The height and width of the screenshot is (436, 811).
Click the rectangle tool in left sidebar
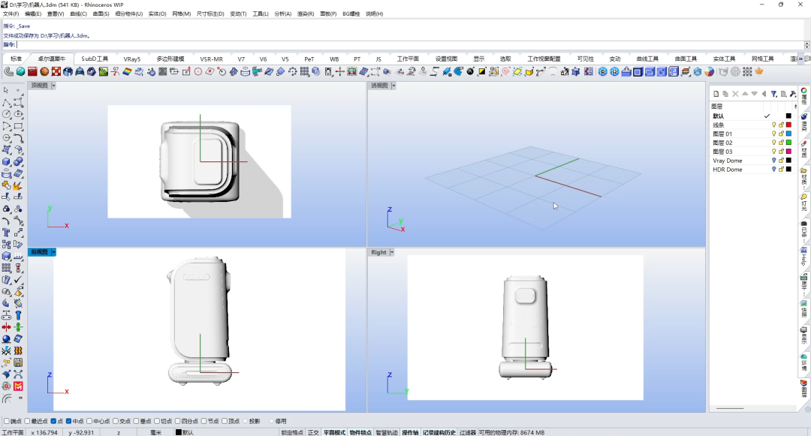18,126
